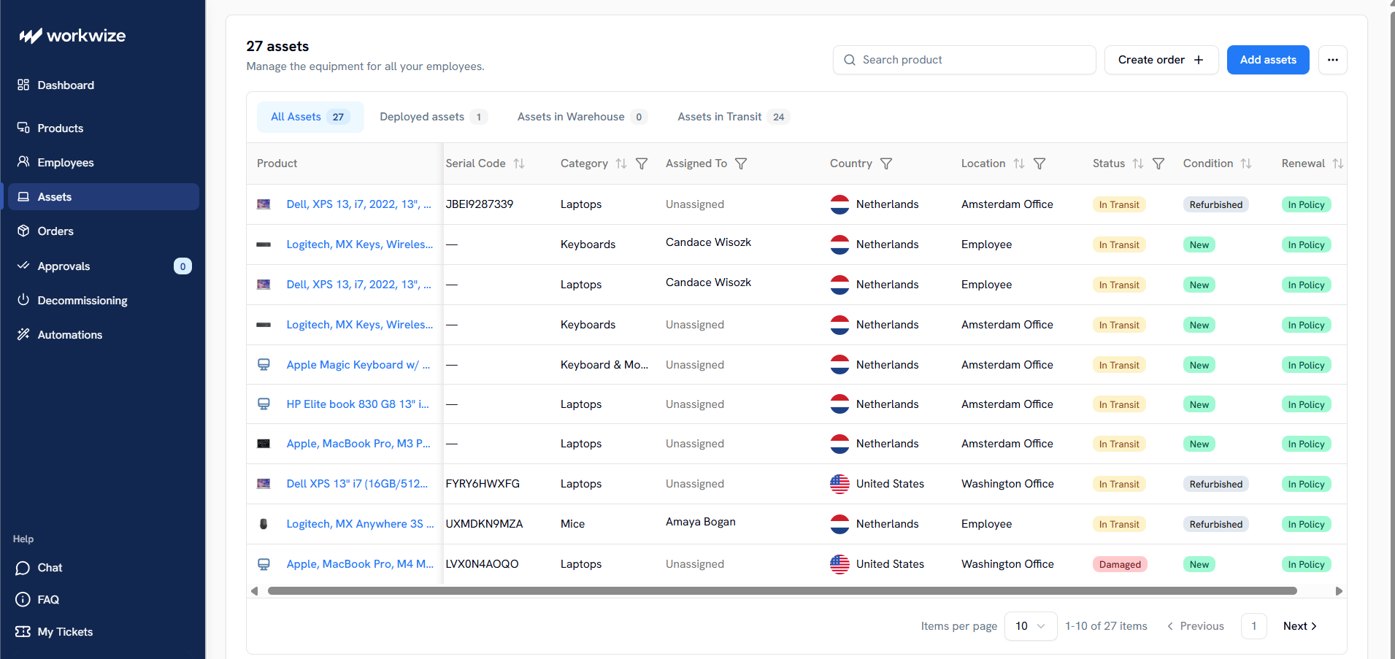Click the Dell XPS thumbnail for serial FYRY6HWXFG

pos(264,484)
